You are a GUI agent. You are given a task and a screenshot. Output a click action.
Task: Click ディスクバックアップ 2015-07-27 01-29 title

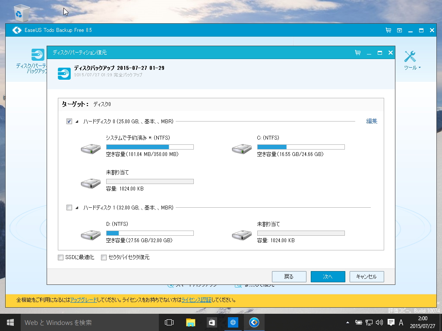pyautogui.click(x=119, y=68)
